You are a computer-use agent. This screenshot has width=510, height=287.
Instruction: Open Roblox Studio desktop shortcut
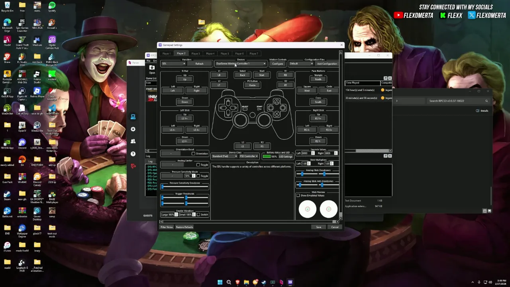37,77
